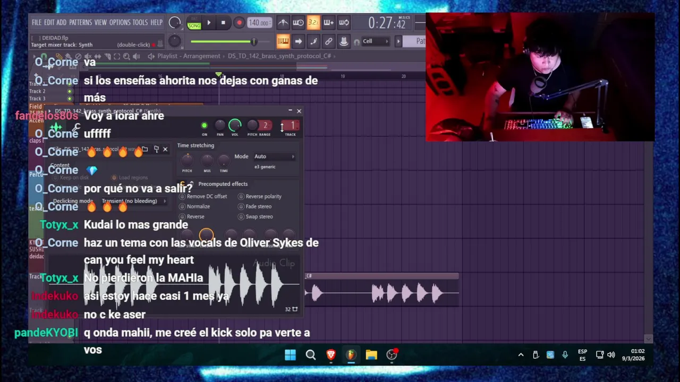Viewport: 680px width, 382px height.
Task: Open the EDIT menu
Action: point(49,23)
